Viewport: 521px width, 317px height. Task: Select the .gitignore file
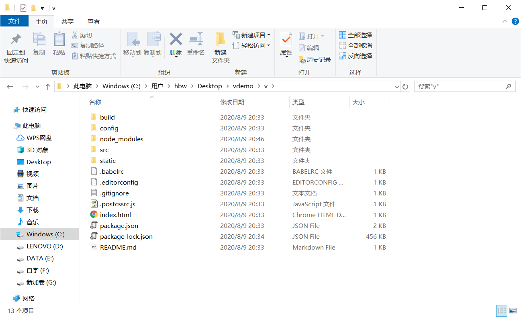coord(114,193)
